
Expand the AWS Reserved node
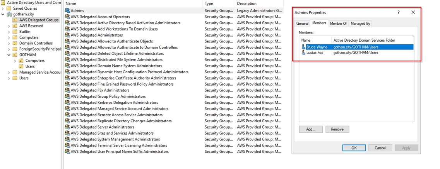tap(9, 26)
